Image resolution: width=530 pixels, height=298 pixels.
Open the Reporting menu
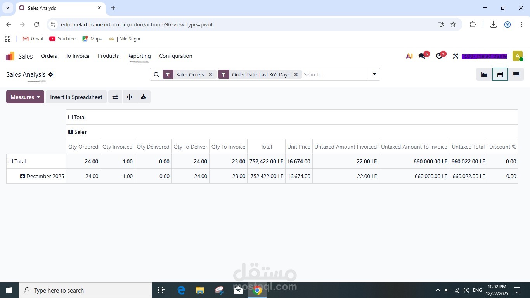139,56
